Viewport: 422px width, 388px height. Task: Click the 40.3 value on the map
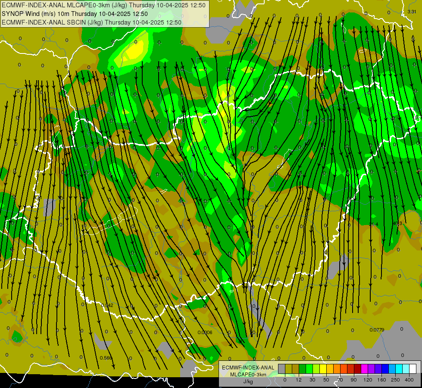pos(397,223)
